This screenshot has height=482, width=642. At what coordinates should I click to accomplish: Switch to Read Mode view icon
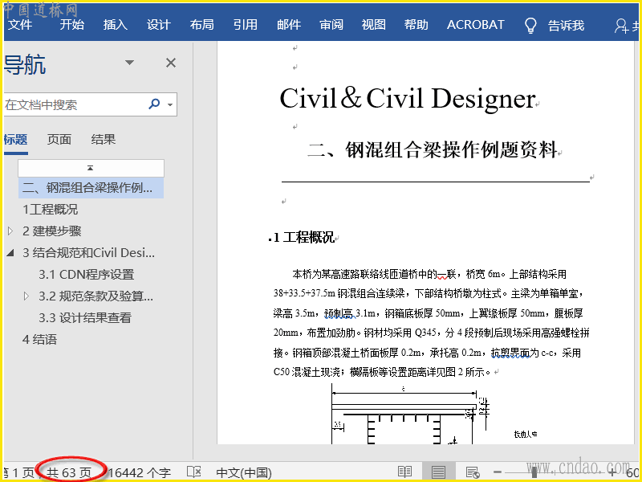[404, 472]
